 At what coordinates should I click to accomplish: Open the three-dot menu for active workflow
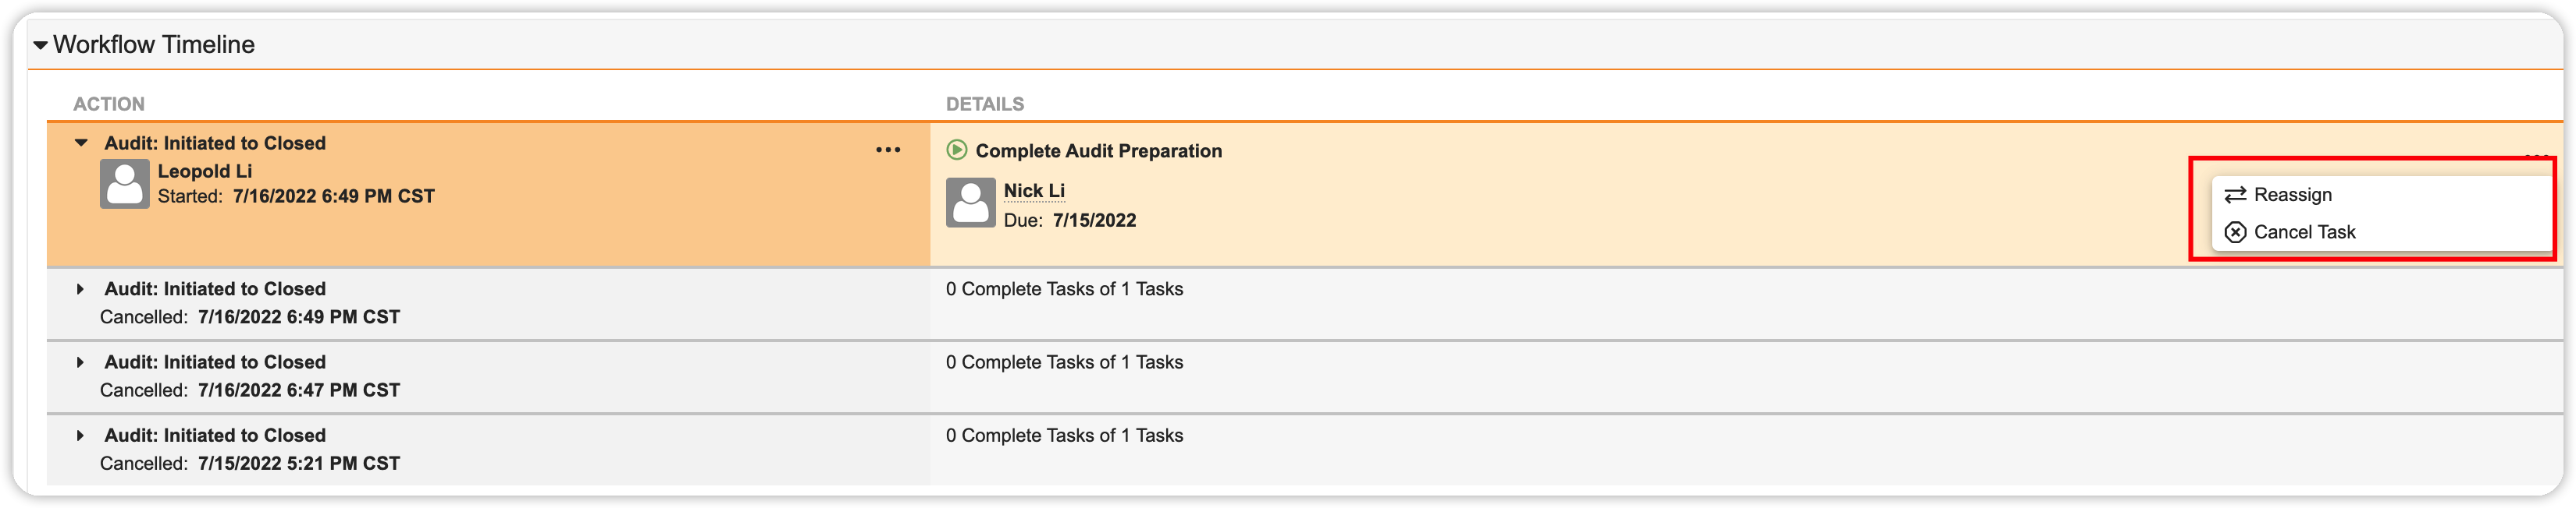pyautogui.click(x=887, y=150)
